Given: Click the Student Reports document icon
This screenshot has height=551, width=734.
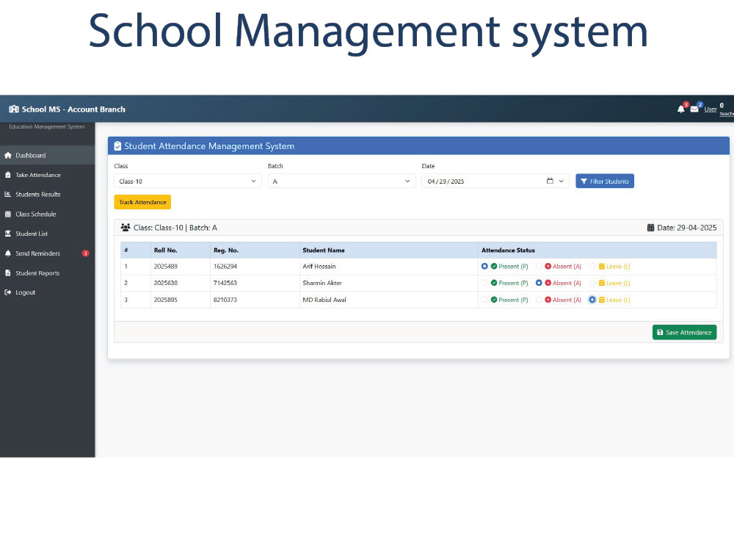Looking at the screenshot, I should point(8,273).
